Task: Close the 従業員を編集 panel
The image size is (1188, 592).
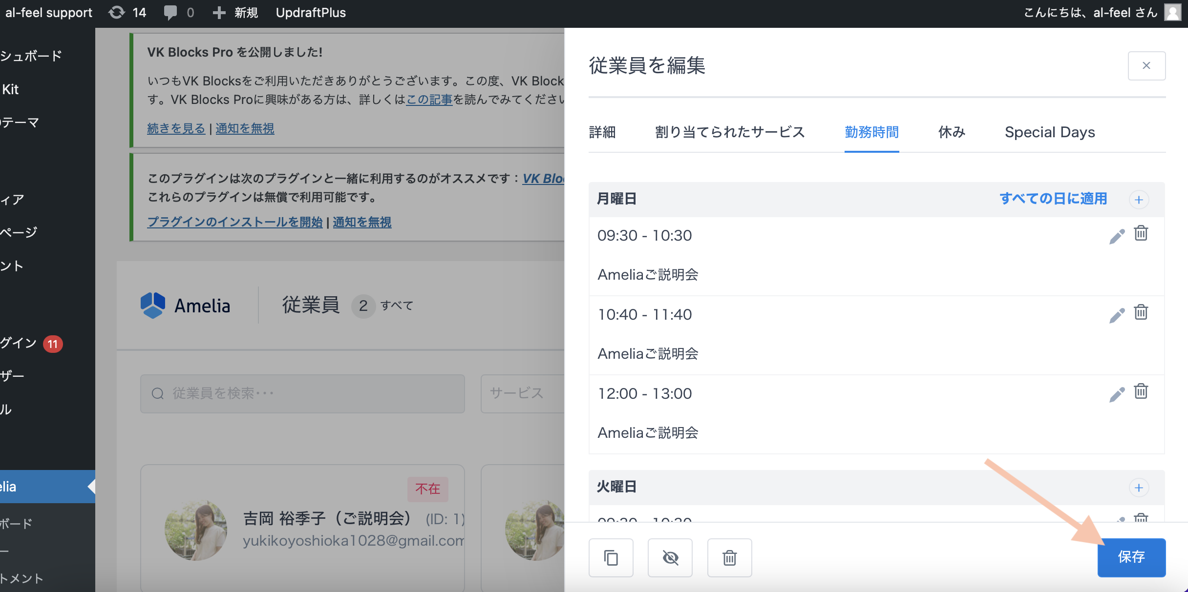Action: point(1146,66)
